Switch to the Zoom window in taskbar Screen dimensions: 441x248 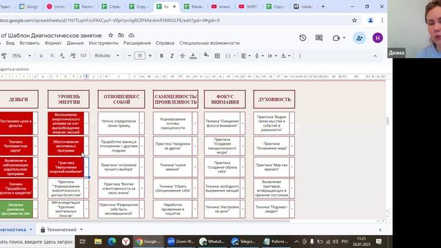click(x=181, y=242)
